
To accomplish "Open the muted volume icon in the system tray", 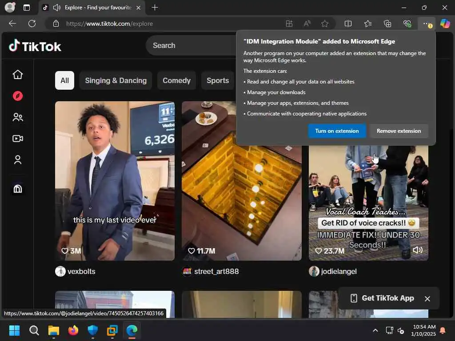I will point(401,330).
